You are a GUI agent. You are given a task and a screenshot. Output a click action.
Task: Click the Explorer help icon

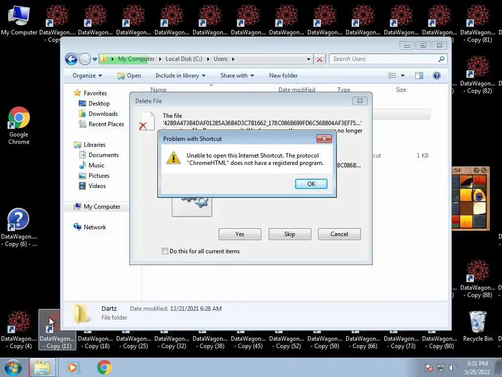[x=437, y=76]
